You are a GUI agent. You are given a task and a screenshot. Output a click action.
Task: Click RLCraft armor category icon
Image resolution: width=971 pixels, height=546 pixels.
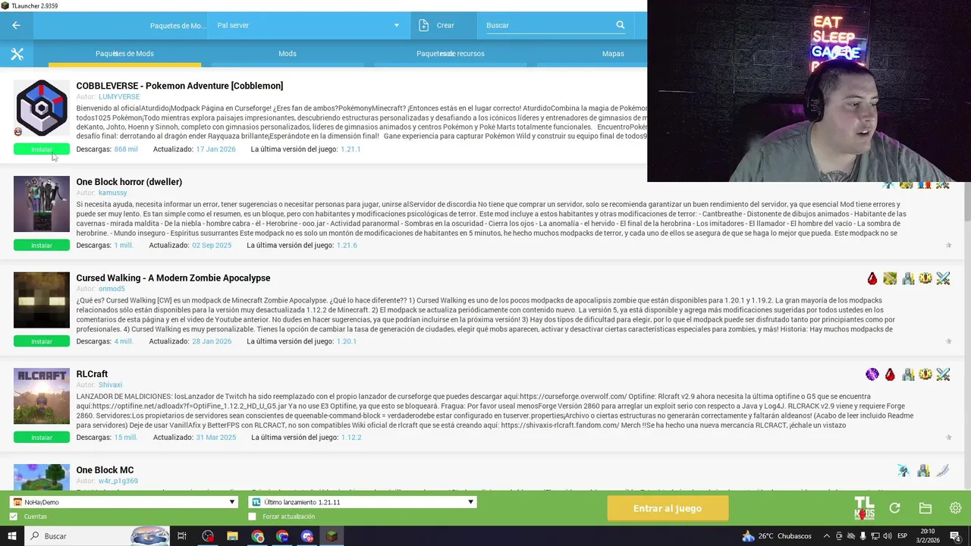tap(908, 375)
